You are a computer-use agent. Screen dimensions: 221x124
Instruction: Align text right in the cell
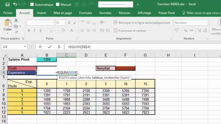pyautogui.click(x=94, y=30)
